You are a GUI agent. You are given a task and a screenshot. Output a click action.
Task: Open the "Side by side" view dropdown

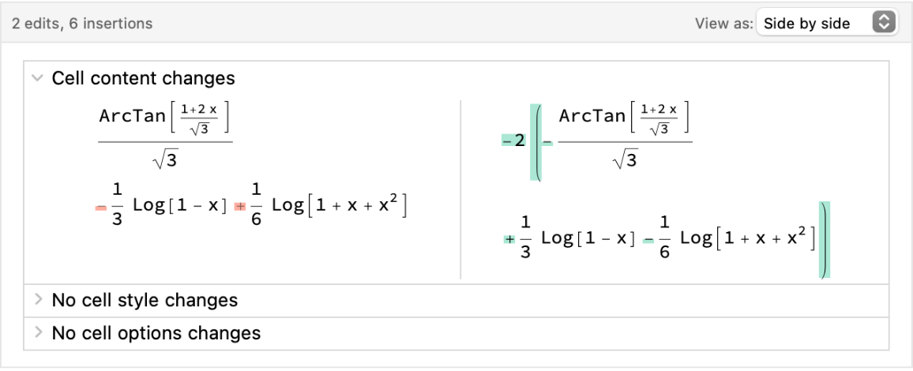(x=826, y=23)
